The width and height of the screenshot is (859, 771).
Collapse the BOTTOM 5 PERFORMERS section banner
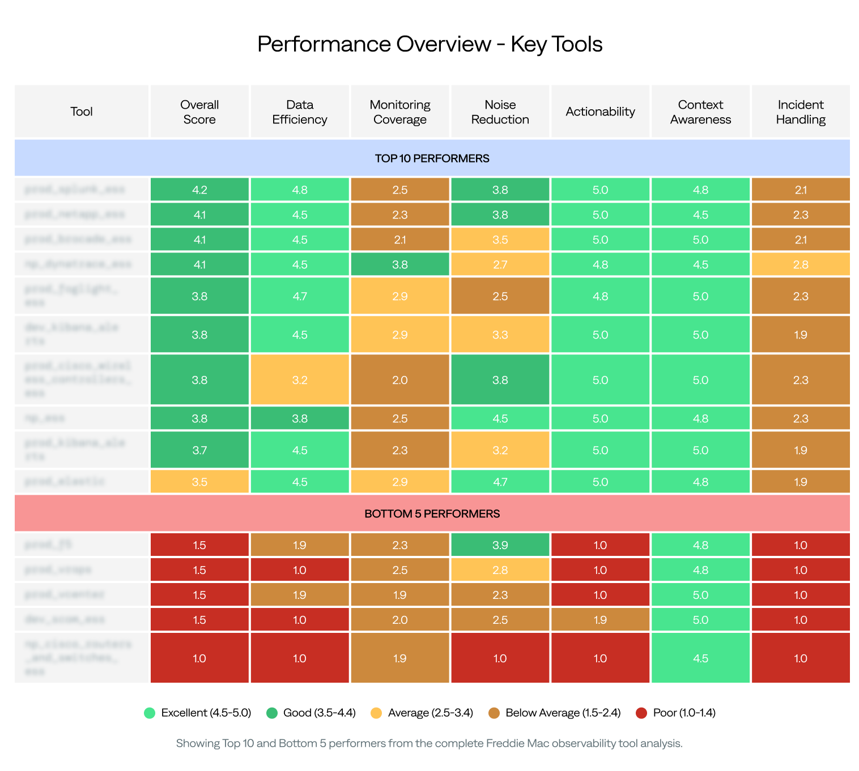coord(432,513)
